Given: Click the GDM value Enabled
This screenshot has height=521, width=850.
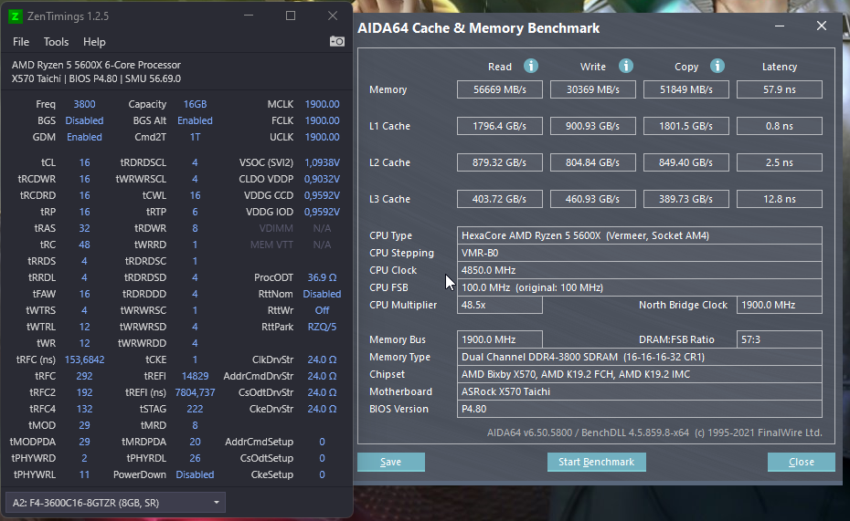Looking at the screenshot, I should [x=84, y=137].
